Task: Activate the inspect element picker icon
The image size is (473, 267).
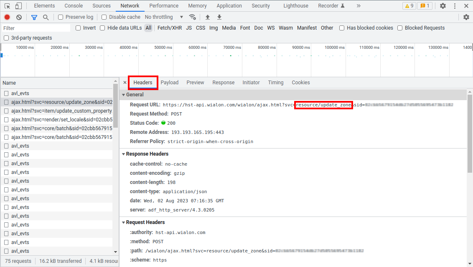Action: [x=8, y=6]
